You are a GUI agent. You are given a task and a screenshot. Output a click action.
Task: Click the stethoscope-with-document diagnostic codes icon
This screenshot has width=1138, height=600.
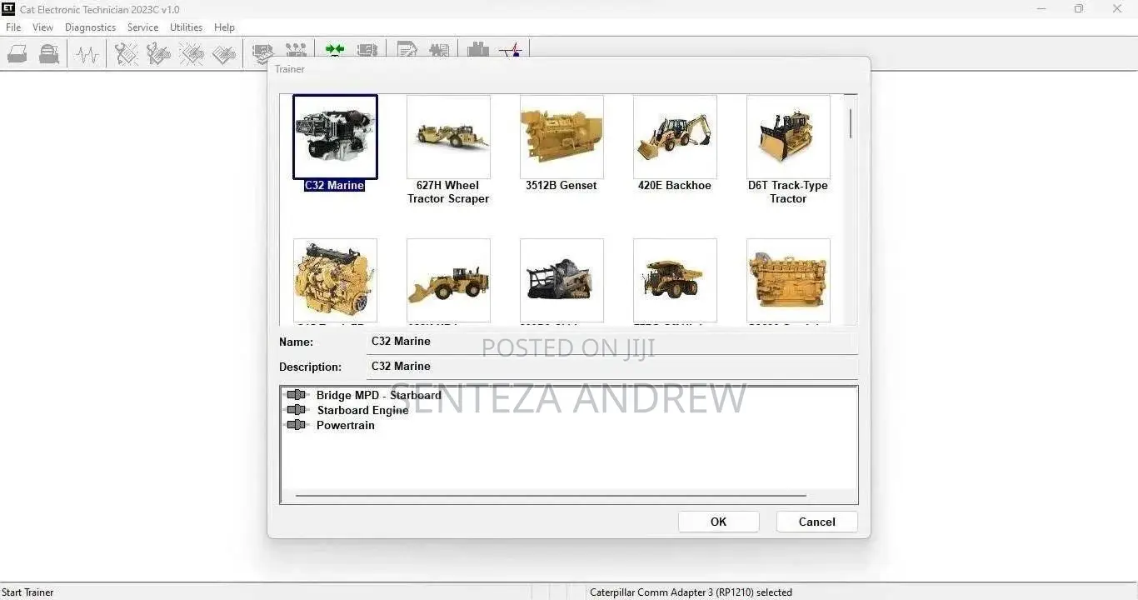click(x=127, y=54)
